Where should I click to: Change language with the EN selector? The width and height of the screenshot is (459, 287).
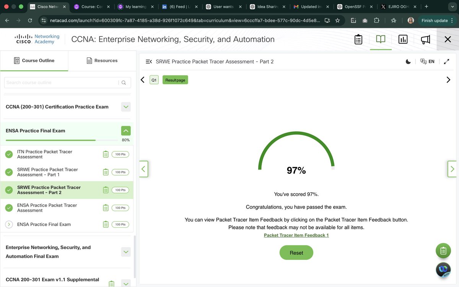click(x=427, y=62)
